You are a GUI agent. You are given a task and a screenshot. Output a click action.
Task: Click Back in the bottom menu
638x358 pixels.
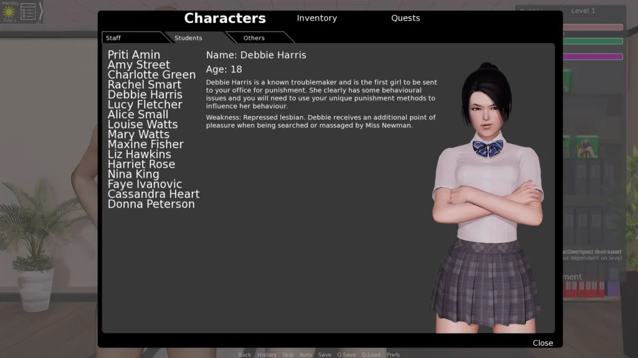click(x=244, y=355)
